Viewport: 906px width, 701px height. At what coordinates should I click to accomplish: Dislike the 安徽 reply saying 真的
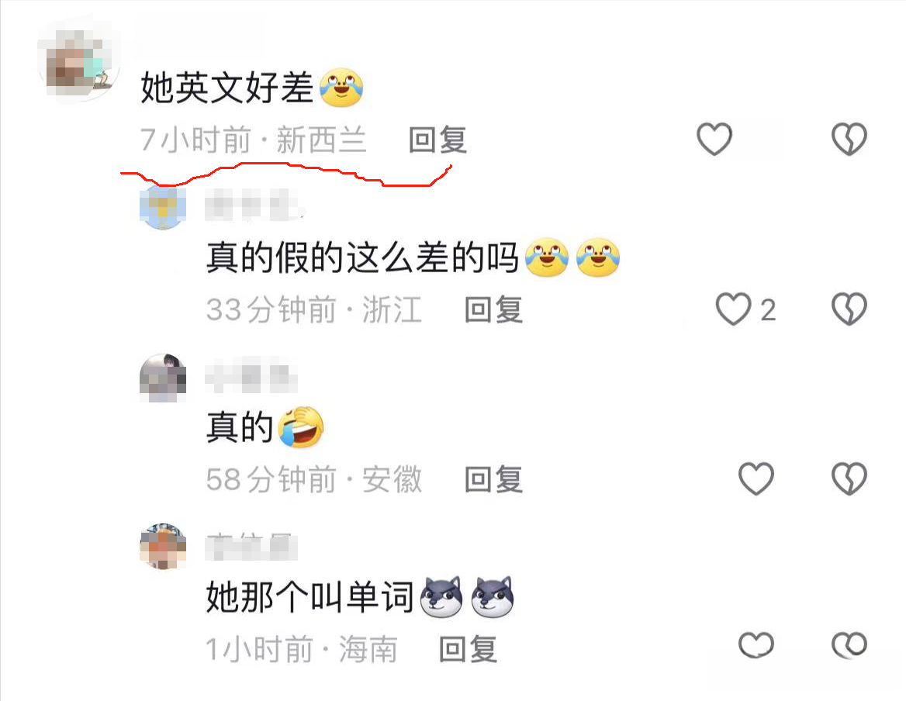point(849,478)
